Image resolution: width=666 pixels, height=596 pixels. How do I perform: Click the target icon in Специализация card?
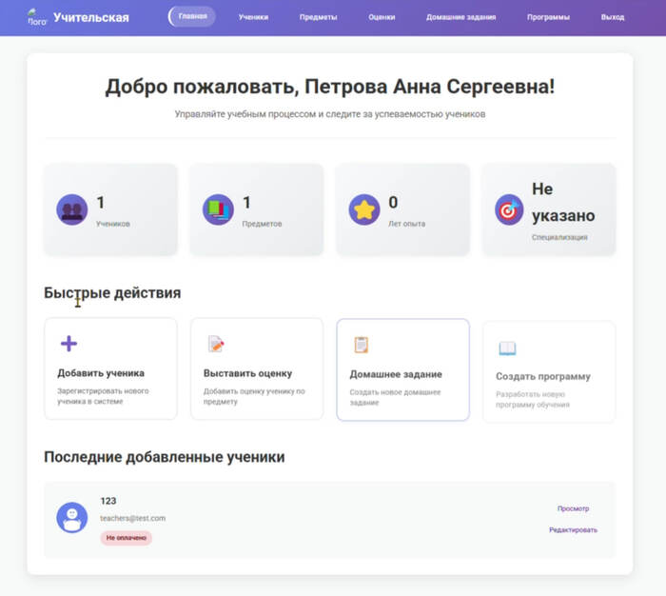click(509, 209)
